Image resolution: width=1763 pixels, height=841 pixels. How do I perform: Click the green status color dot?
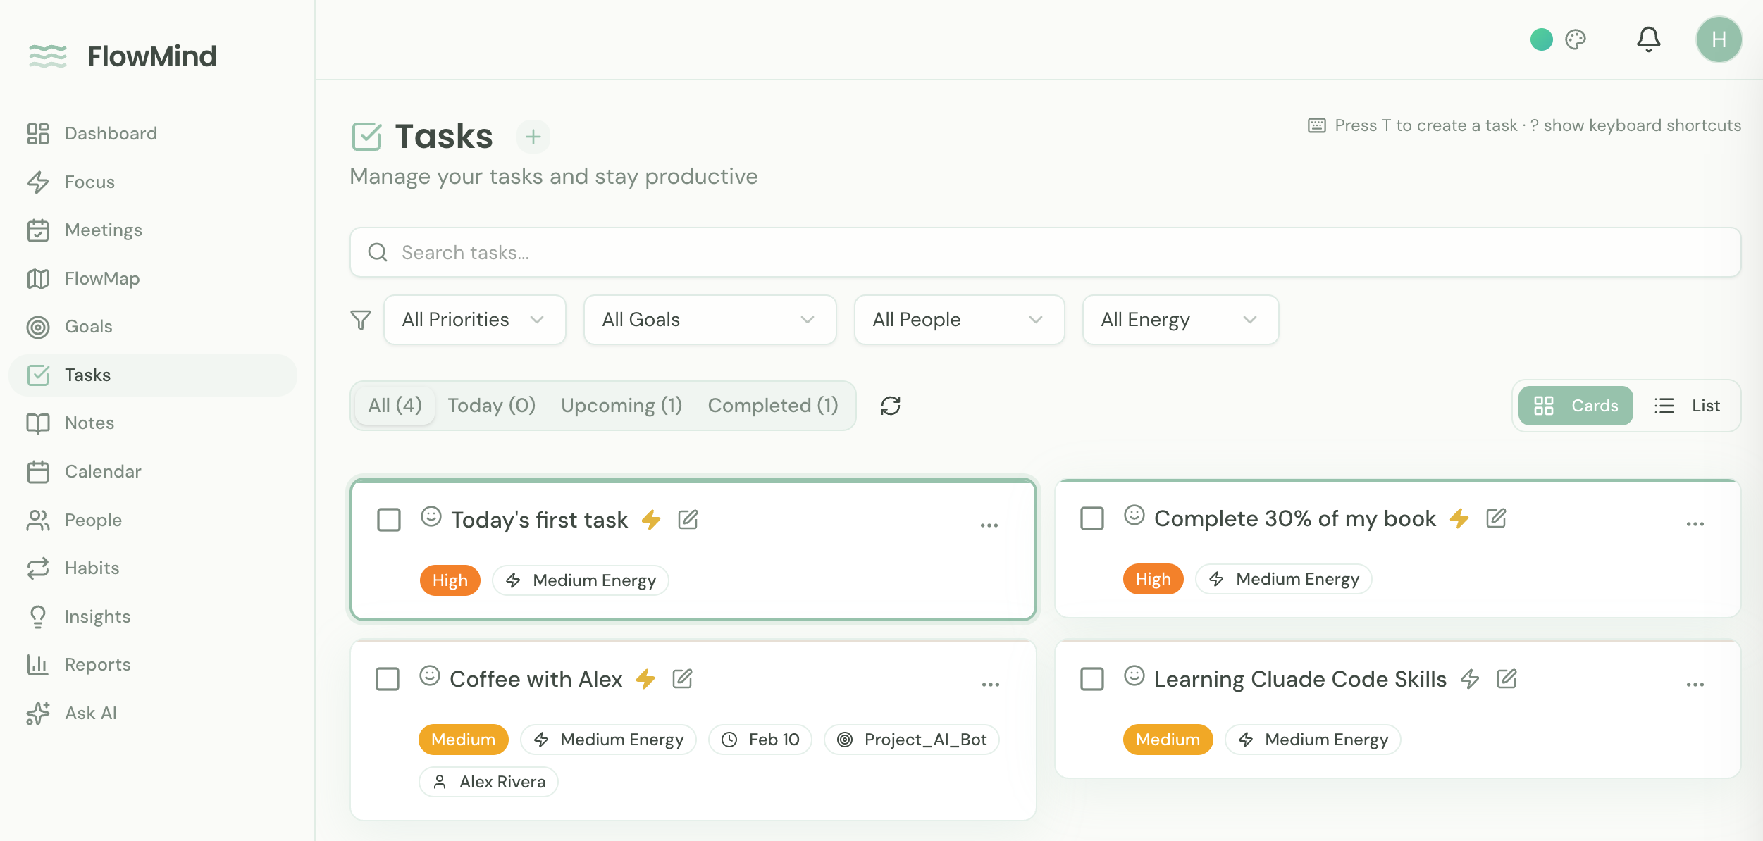[1541, 39]
